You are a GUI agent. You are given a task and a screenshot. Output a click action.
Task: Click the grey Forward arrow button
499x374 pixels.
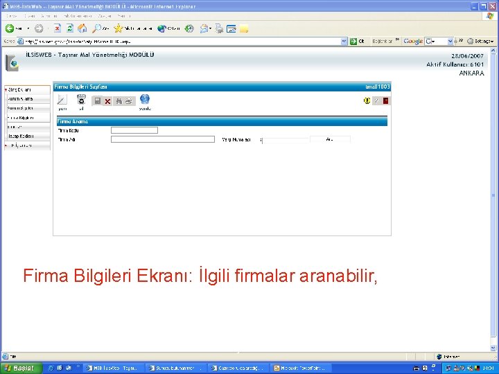pos(39,28)
